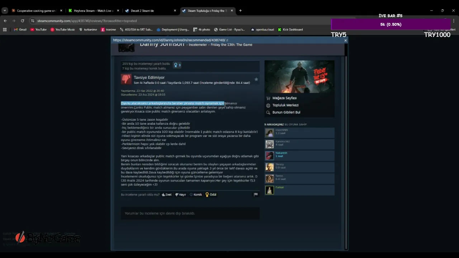Open the Game List Ryuu's bookmark
The width and height of the screenshot is (459, 258).
[229, 30]
